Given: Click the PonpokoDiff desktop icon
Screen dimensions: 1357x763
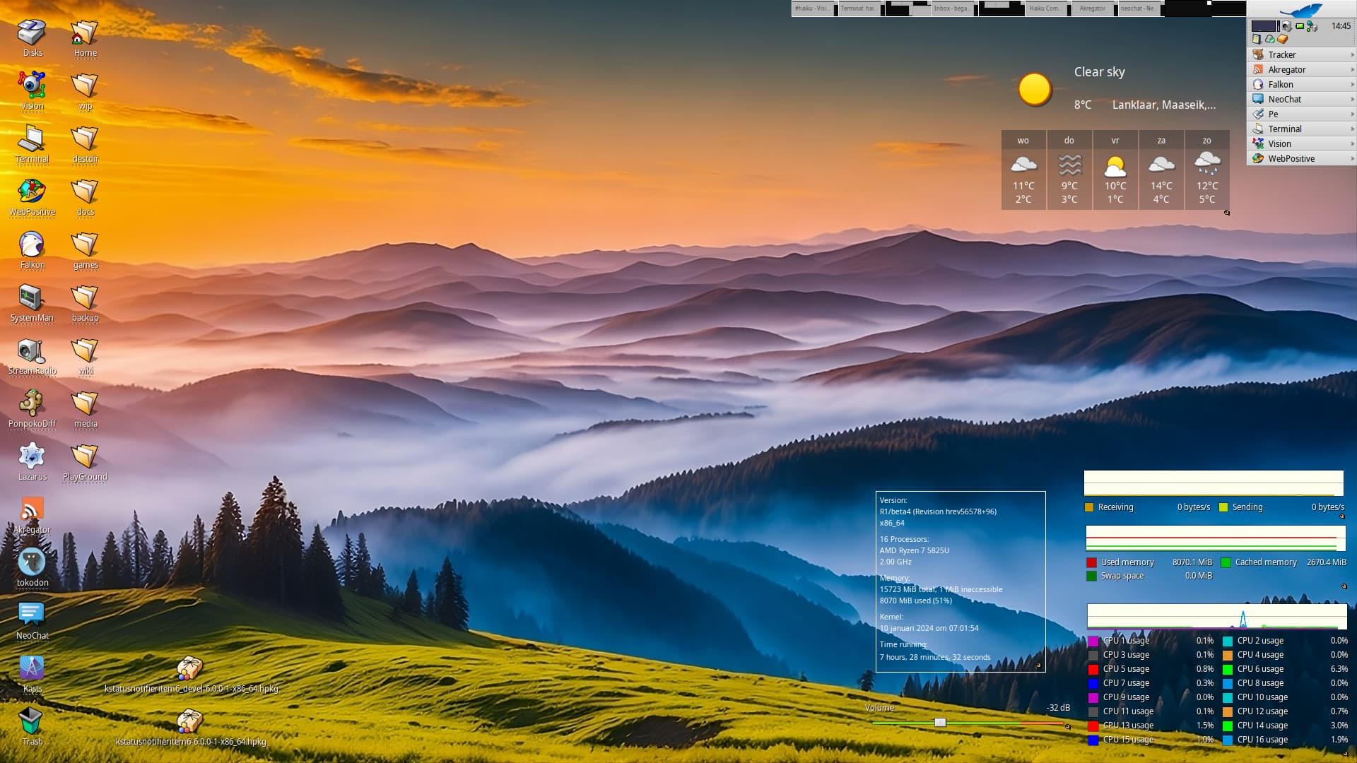Looking at the screenshot, I should [x=32, y=404].
